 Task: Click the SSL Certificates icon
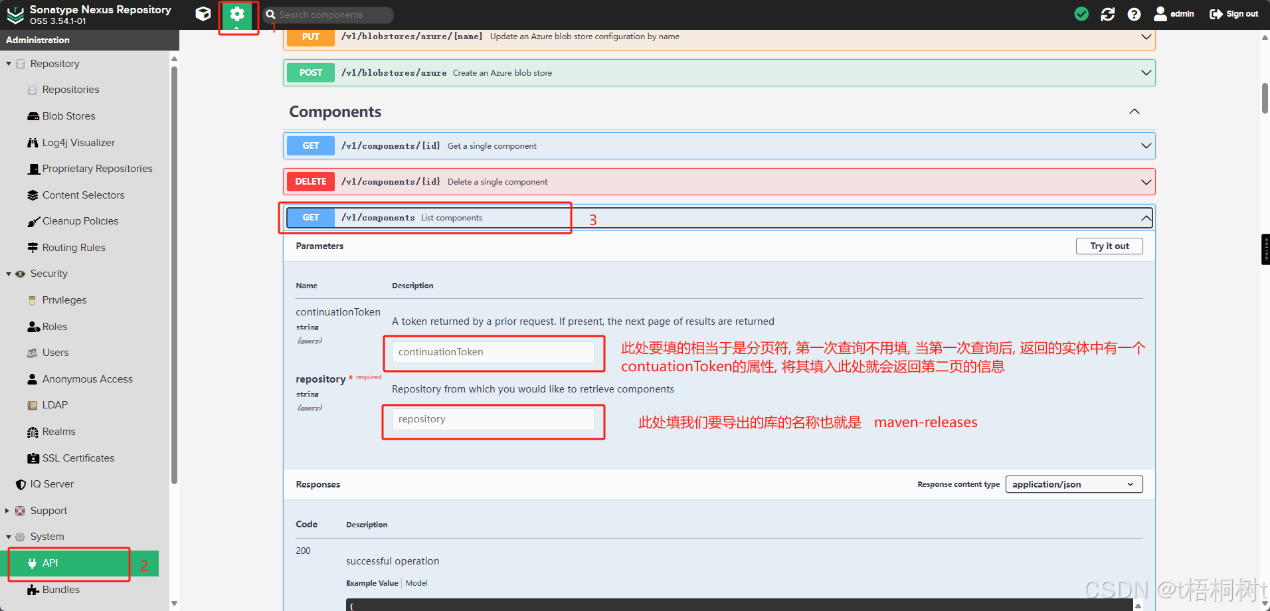(33, 458)
